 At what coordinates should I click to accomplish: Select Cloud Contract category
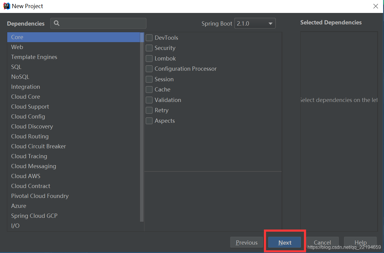click(74, 186)
